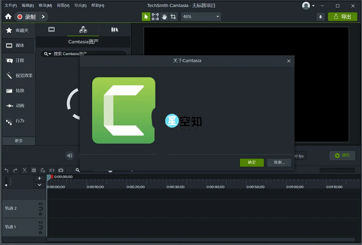Image resolution: width=362 pixels, height=245 pixels.
Task: Undo the last action
Action: tap(6, 170)
